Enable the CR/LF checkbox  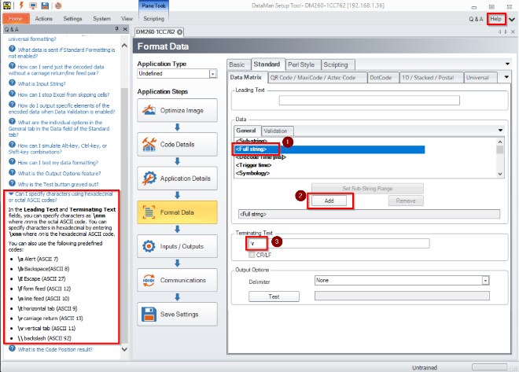click(x=252, y=255)
